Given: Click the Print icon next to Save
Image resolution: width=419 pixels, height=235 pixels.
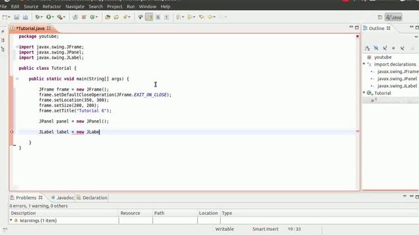Looking at the screenshot, I should [x=25, y=17].
